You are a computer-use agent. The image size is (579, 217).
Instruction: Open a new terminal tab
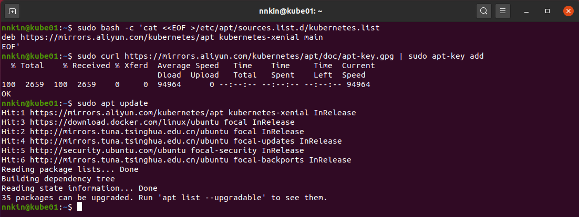click(12, 10)
